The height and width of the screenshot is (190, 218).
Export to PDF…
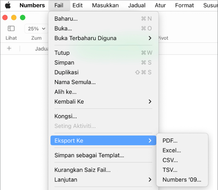point(182,141)
